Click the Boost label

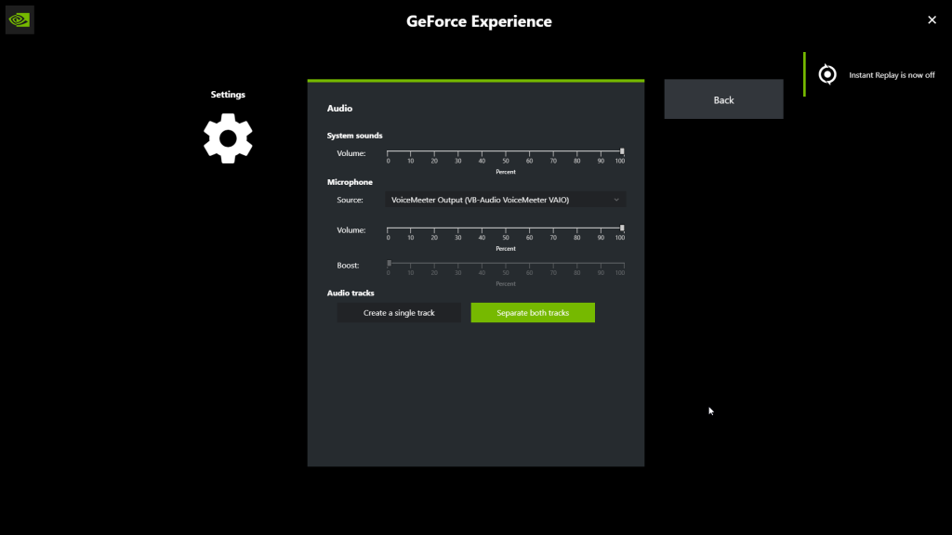[x=348, y=265]
